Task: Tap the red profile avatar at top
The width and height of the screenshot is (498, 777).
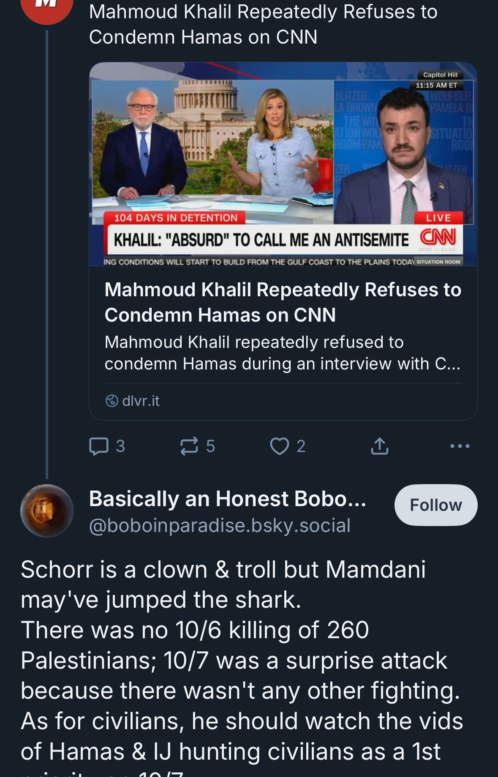Action: (x=46, y=8)
